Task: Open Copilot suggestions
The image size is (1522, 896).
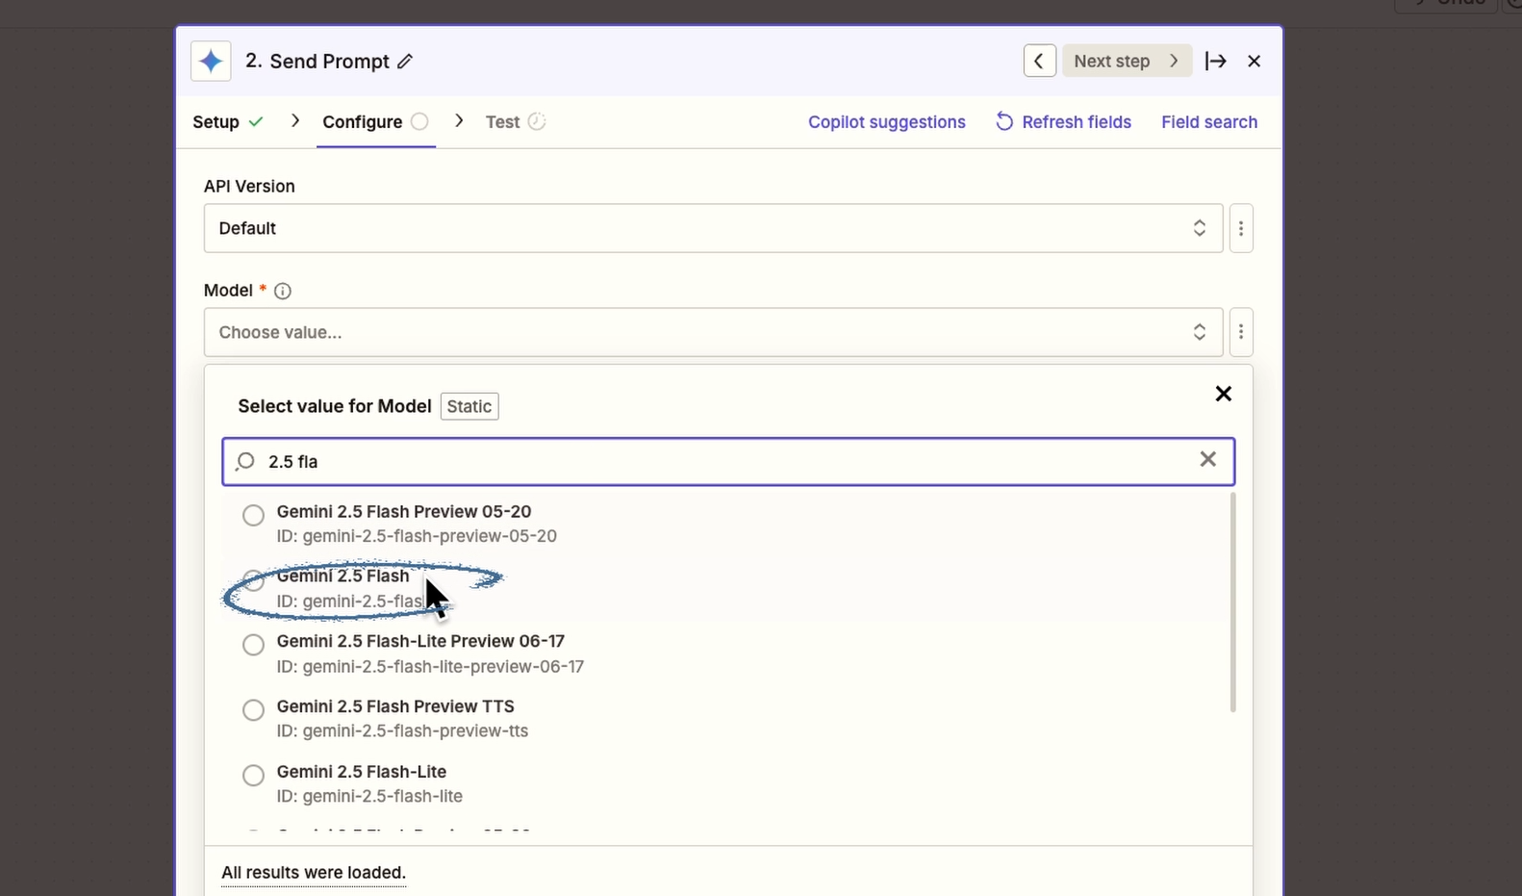Action: (x=886, y=122)
